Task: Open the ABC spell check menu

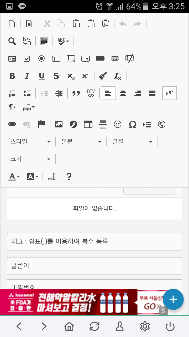Action: click(x=63, y=41)
